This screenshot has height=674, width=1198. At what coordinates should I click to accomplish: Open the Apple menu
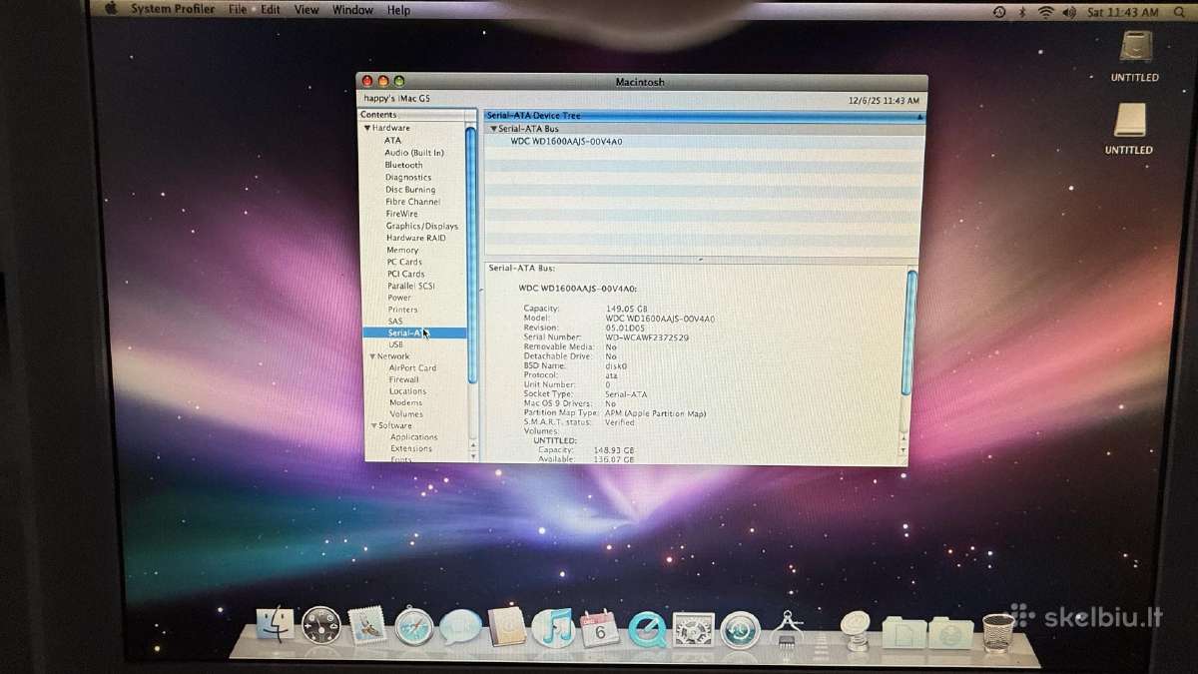pyautogui.click(x=111, y=9)
